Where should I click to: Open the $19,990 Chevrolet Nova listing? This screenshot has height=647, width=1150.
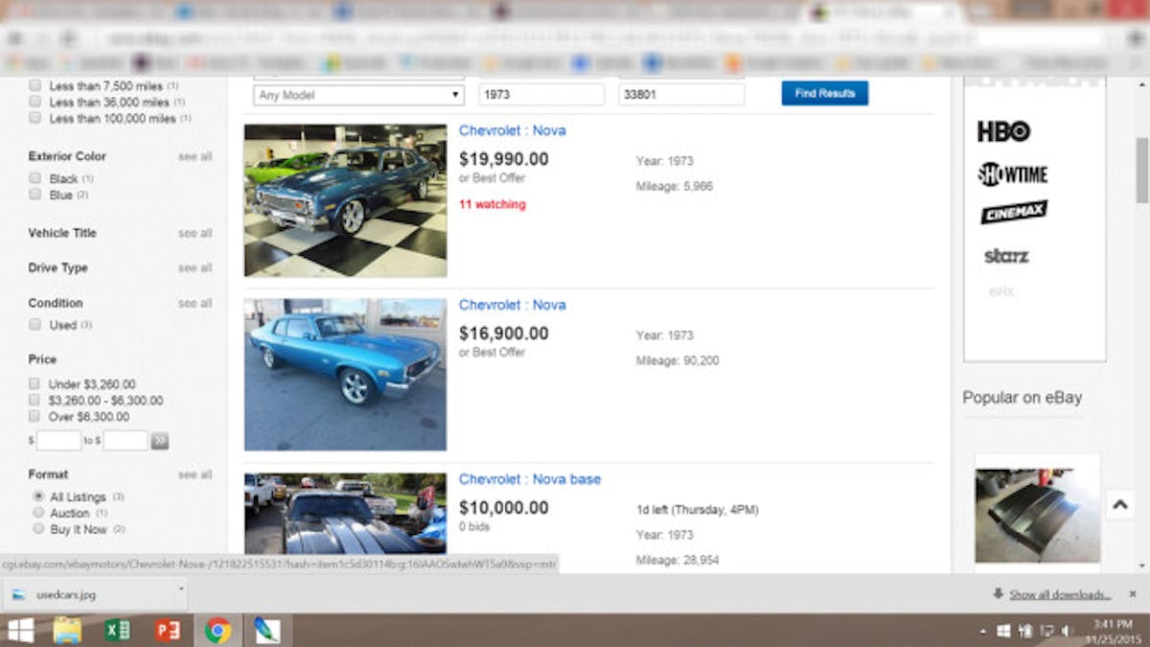click(512, 130)
